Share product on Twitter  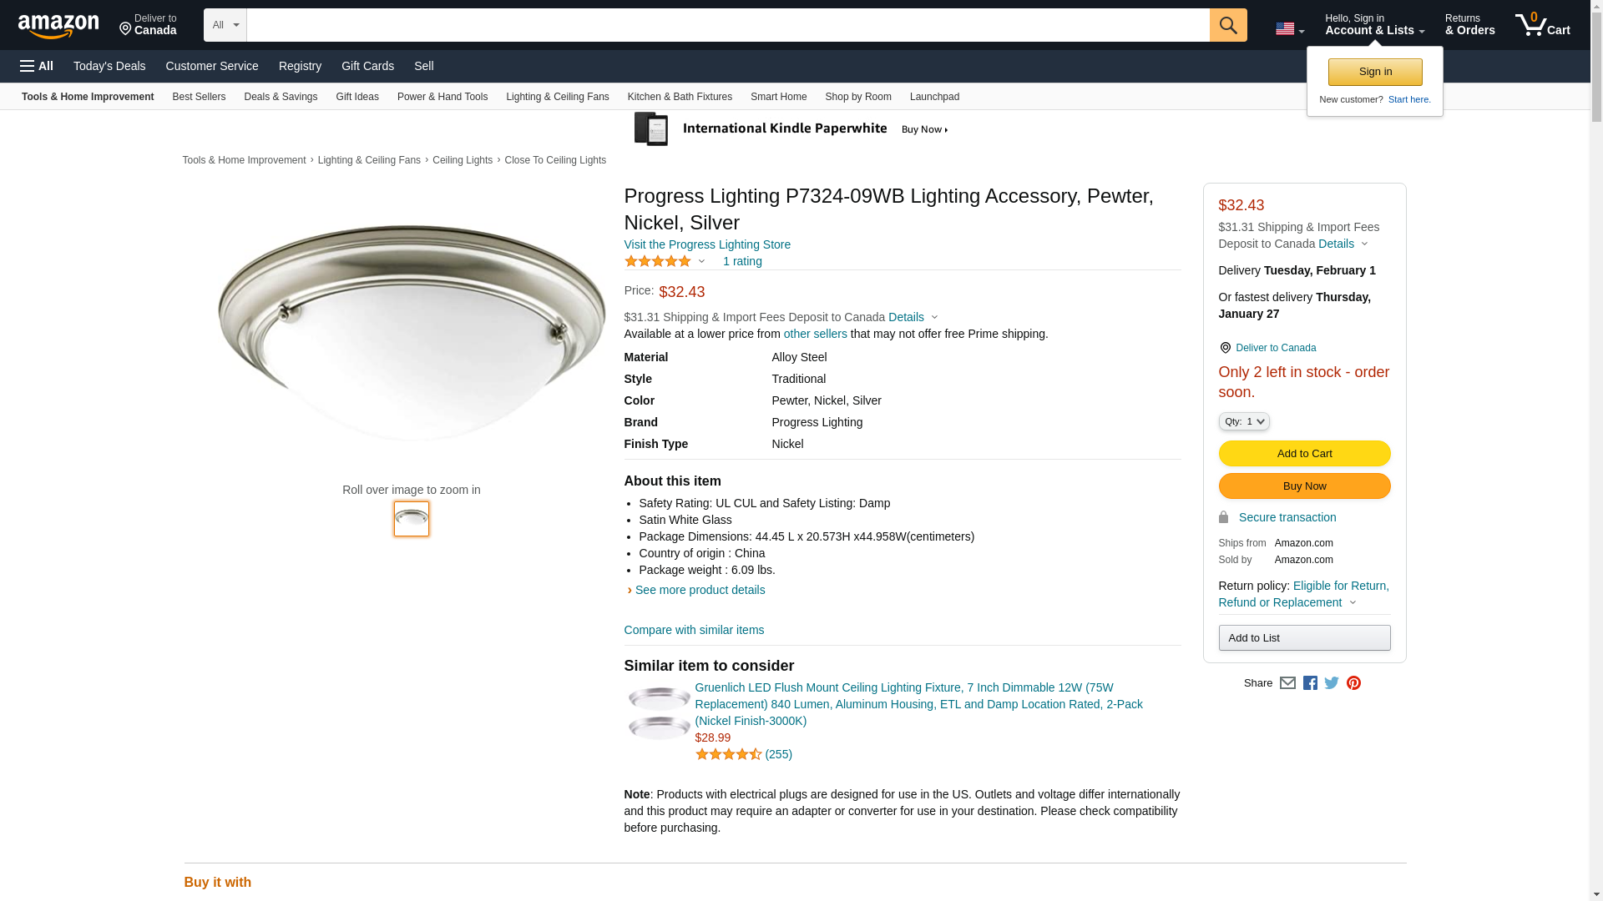[x=1332, y=683]
